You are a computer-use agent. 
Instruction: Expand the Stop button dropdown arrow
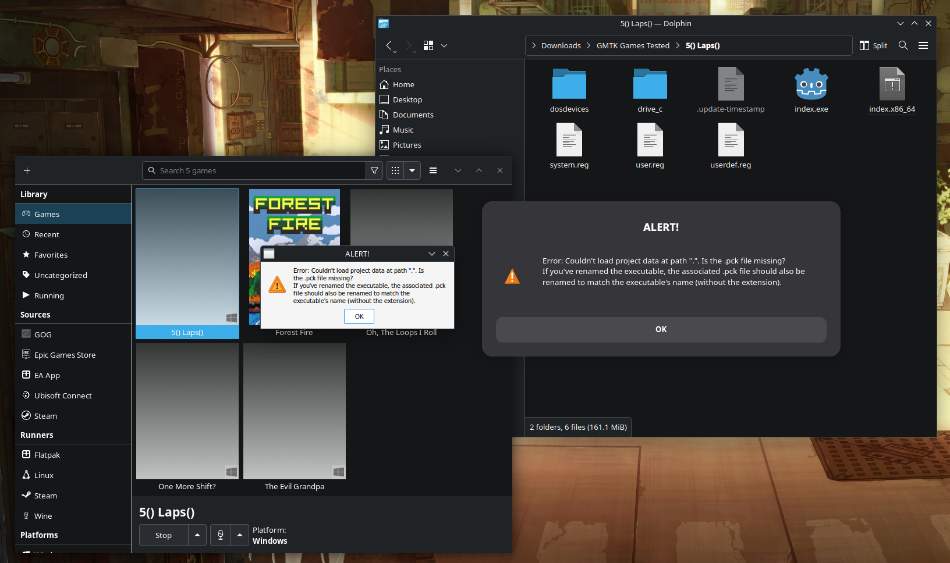click(197, 535)
